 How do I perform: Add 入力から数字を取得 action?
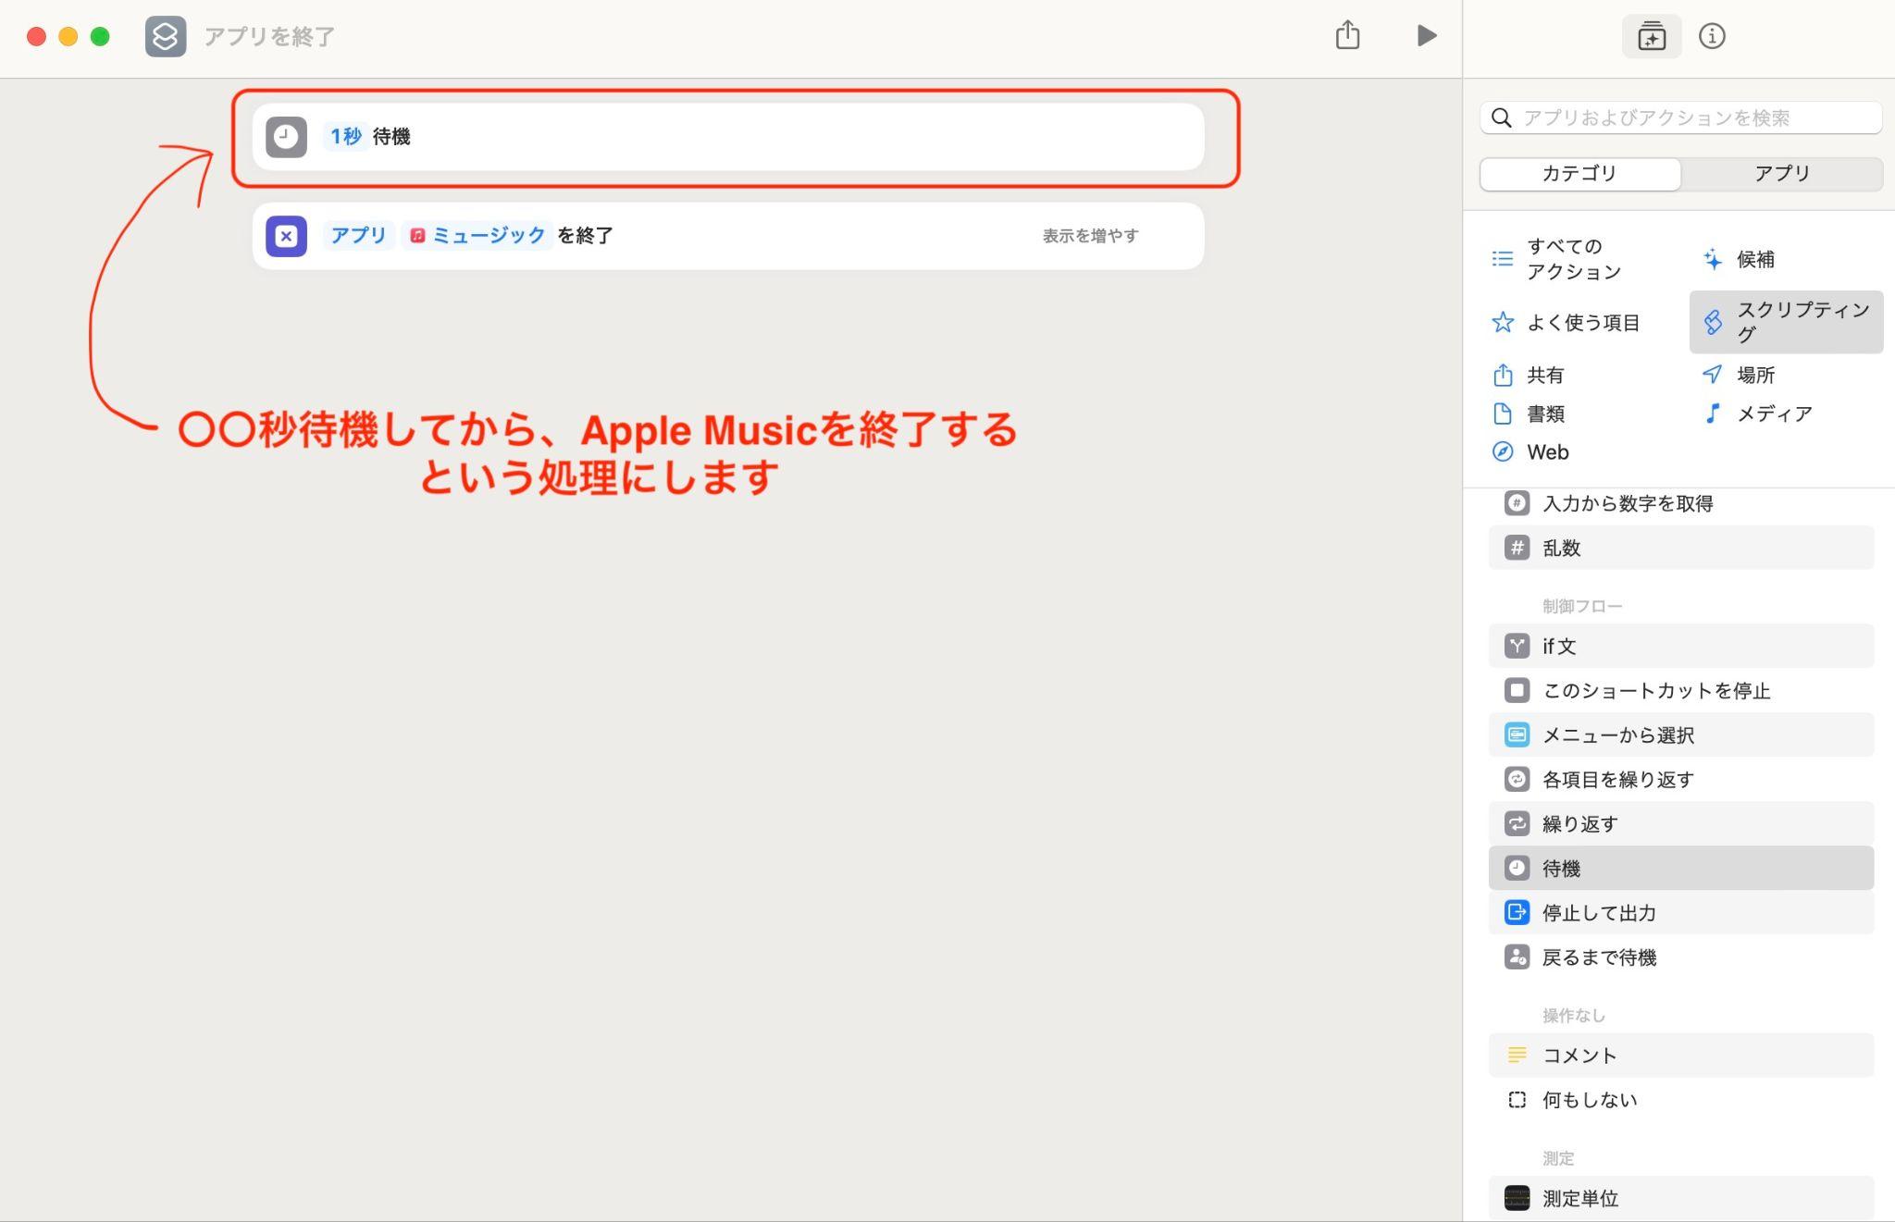[1681, 503]
